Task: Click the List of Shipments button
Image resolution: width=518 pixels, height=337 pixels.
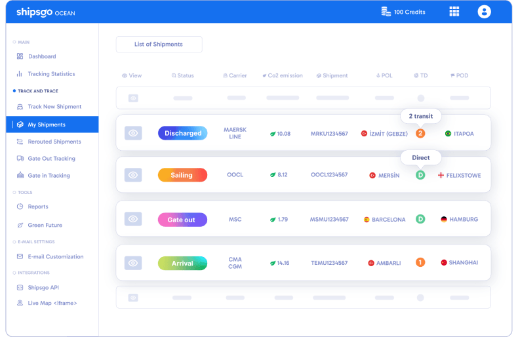Action: coord(159,45)
